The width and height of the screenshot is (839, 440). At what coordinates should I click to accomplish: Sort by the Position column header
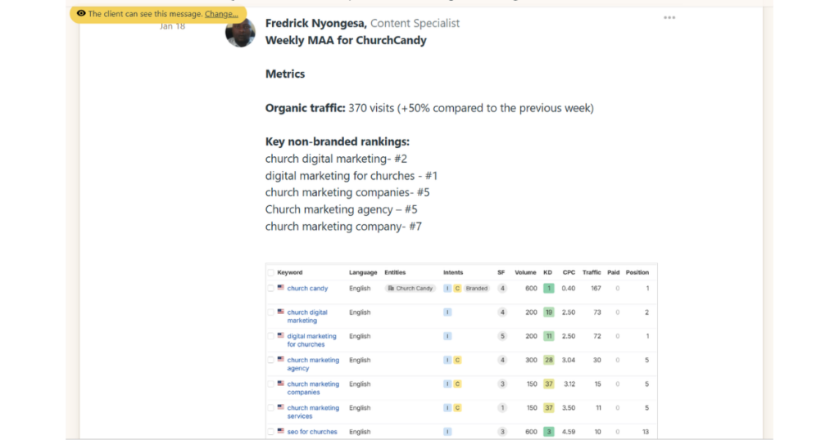pyautogui.click(x=637, y=272)
